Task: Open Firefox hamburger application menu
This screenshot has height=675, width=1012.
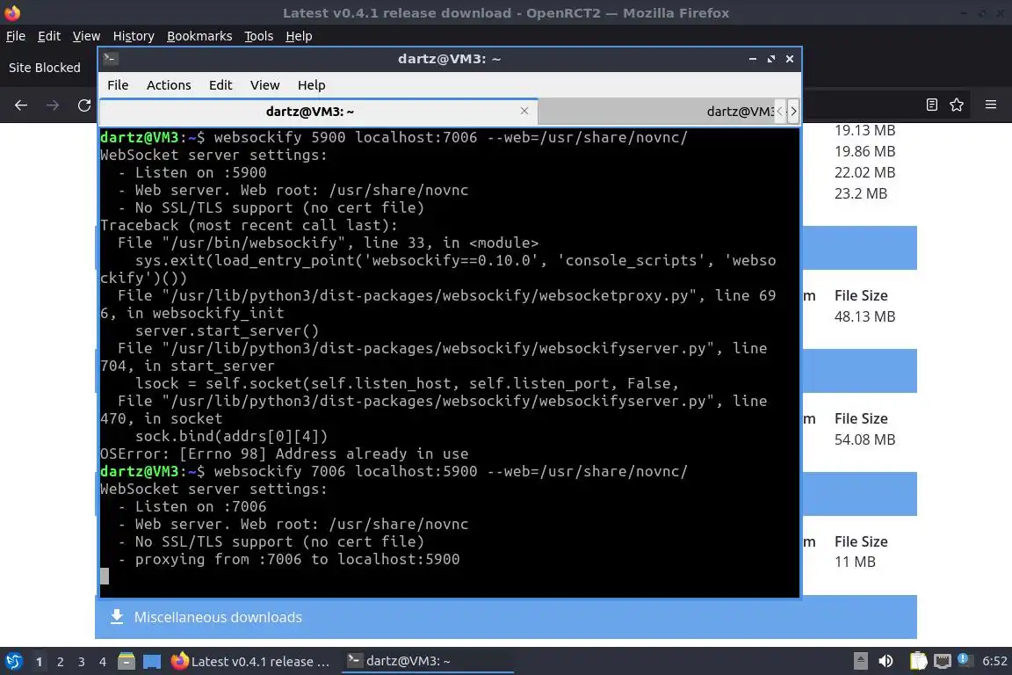Action: (x=991, y=105)
